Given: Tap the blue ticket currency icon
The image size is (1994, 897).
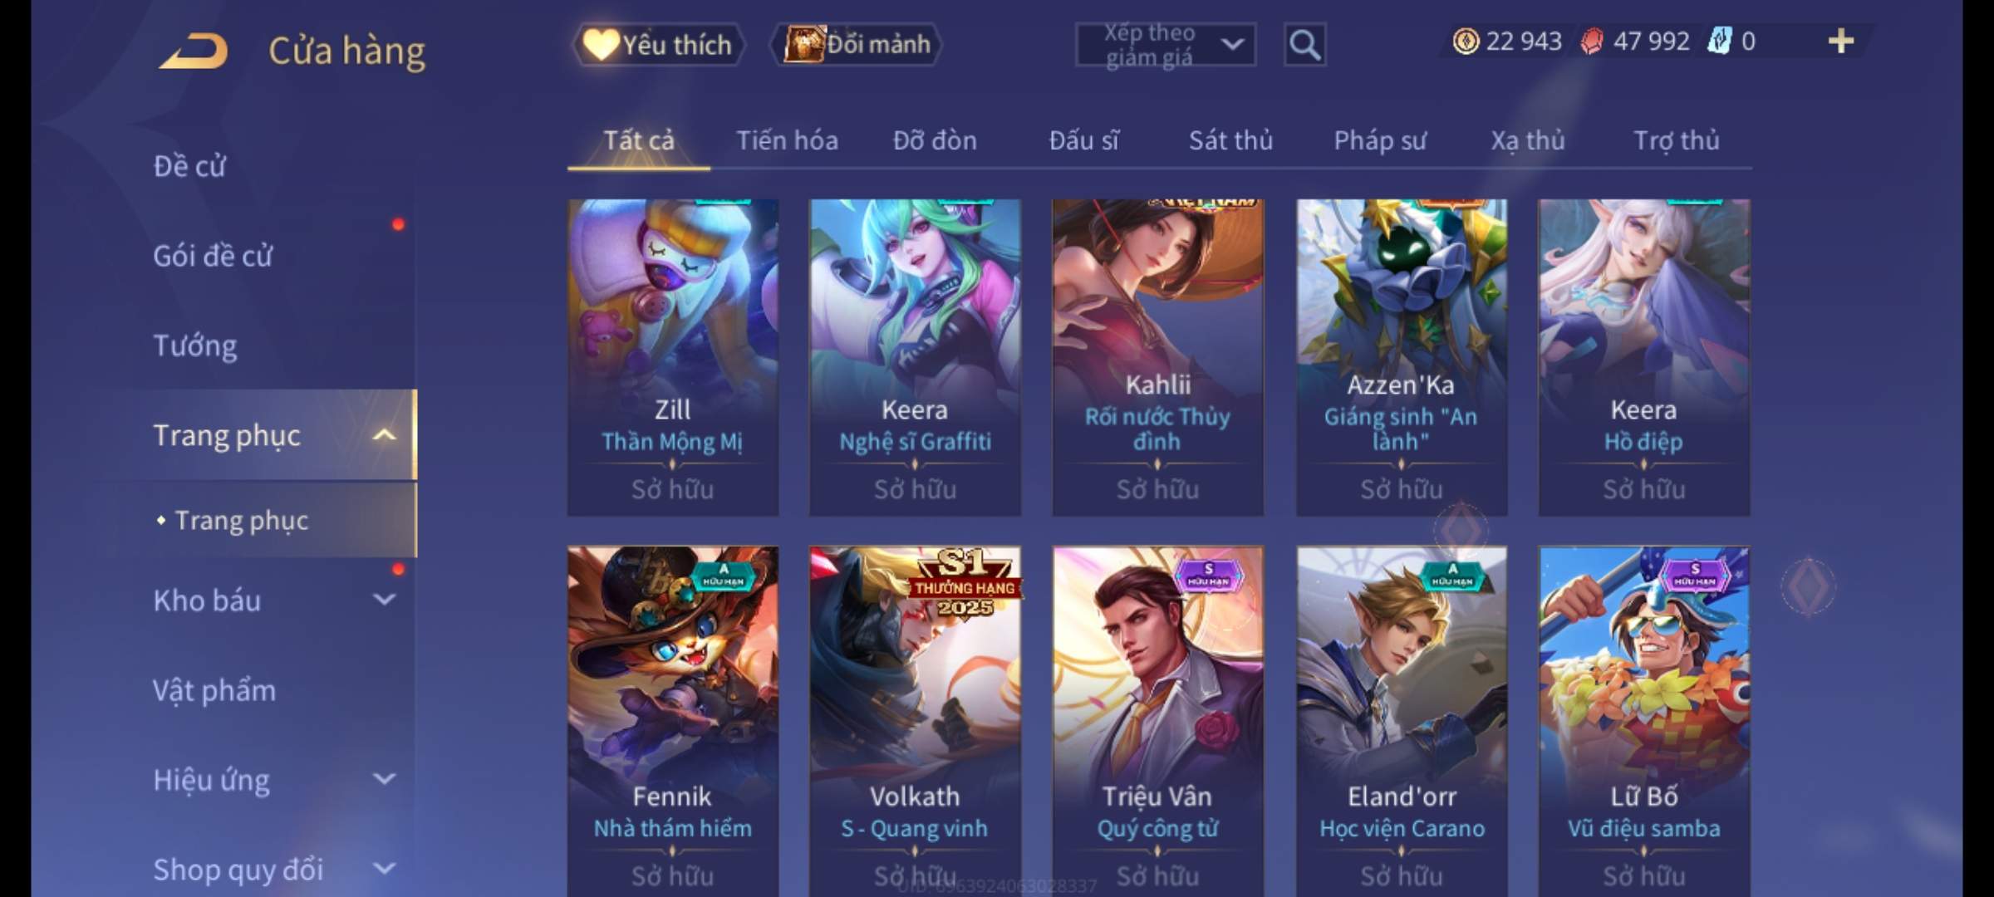Looking at the screenshot, I should pyautogui.click(x=1719, y=41).
